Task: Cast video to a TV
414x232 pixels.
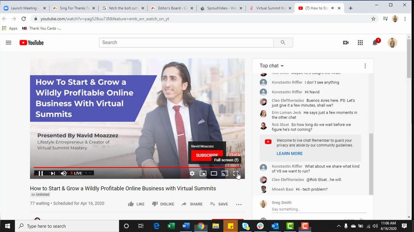Action: (x=225, y=173)
